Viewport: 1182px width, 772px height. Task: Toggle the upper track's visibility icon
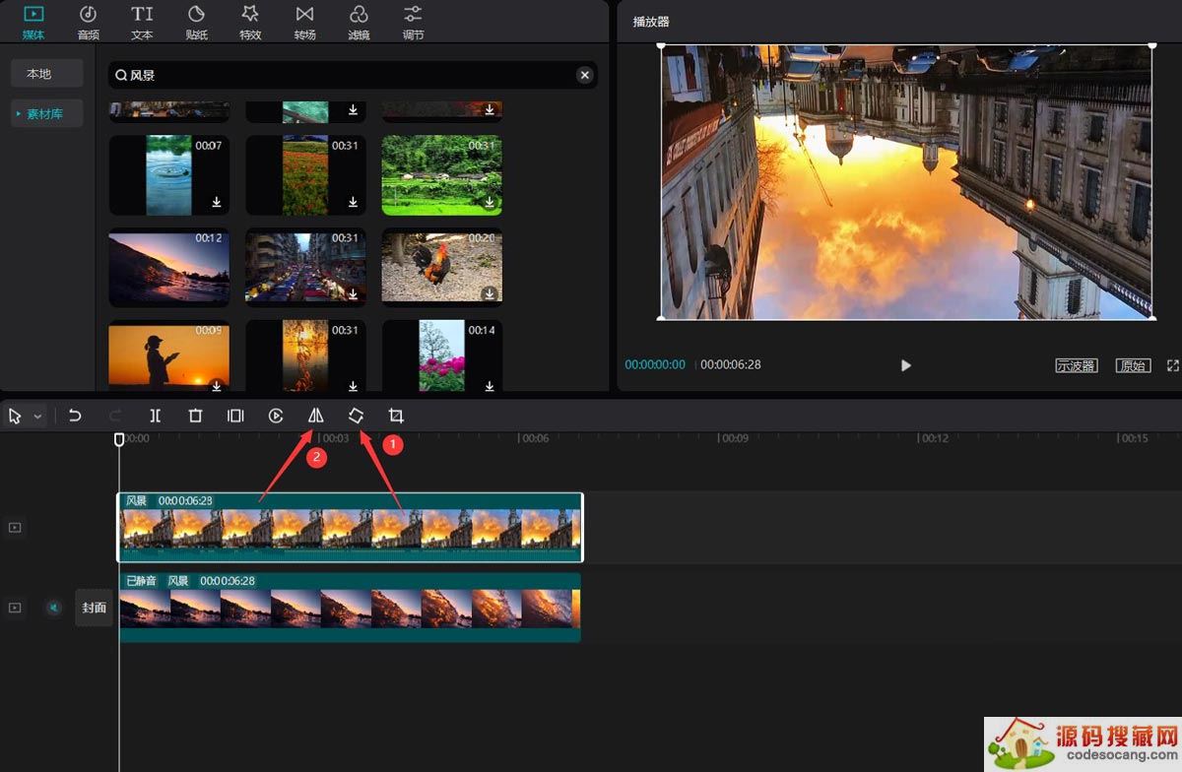15,528
